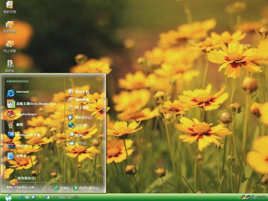
Task: Open 记事本 notepad from Start menu
Action: point(16,156)
